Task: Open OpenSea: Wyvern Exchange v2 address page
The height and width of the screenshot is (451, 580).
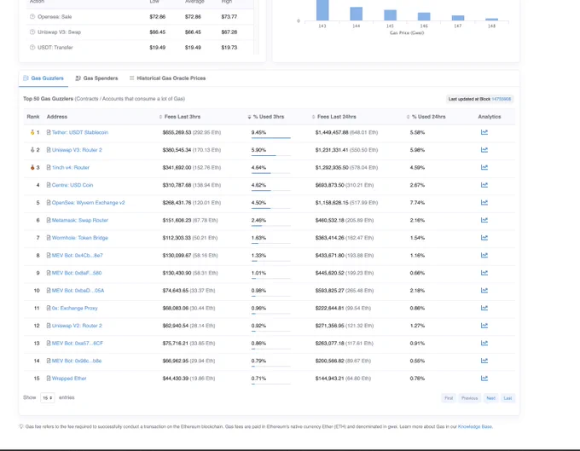Action: click(89, 203)
